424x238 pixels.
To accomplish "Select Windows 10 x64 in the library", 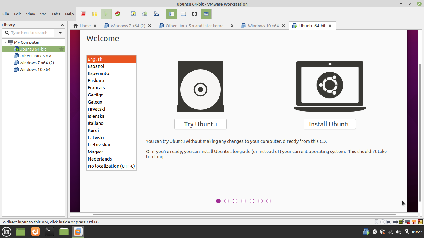I will point(34,69).
